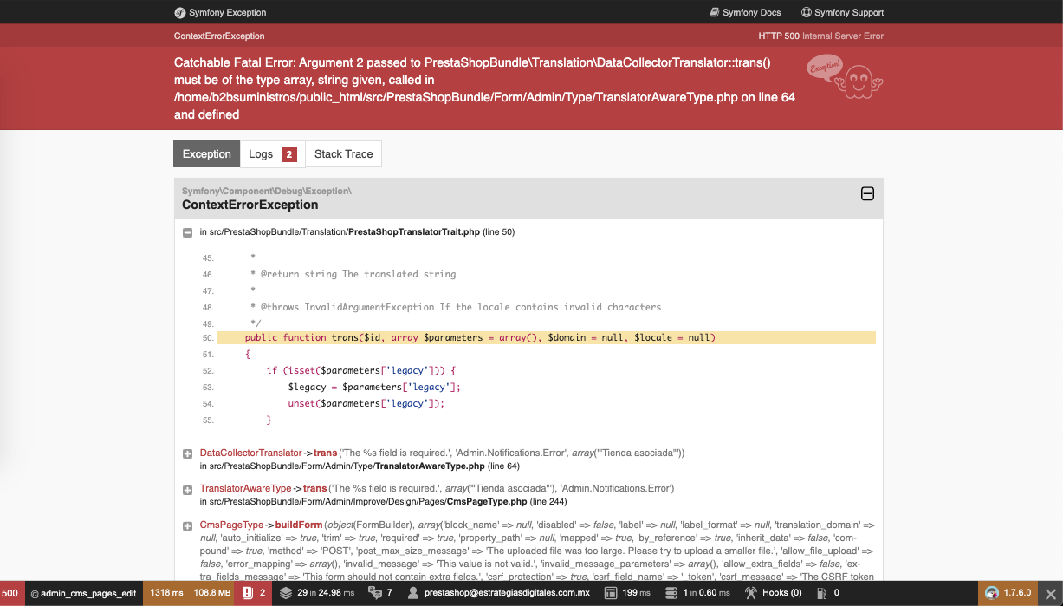The image size is (1063, 606).
Task: Click the errors exclamation icon in toolbar
Action: [248, 593]
